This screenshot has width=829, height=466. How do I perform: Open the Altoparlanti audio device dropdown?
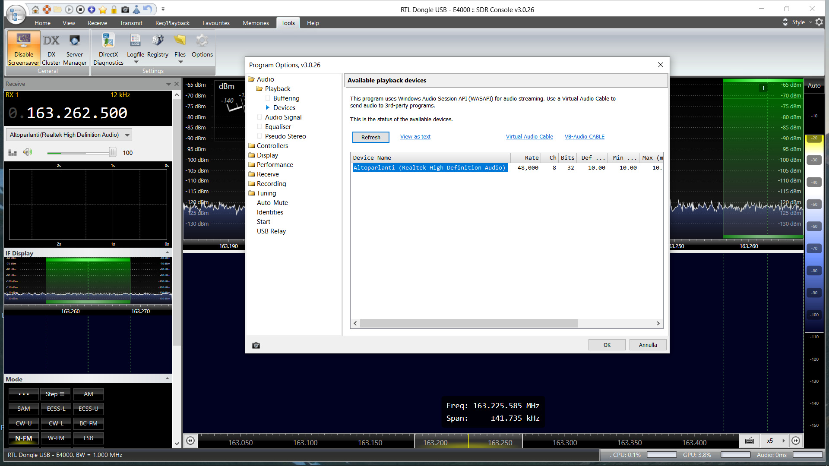point(127,135)
